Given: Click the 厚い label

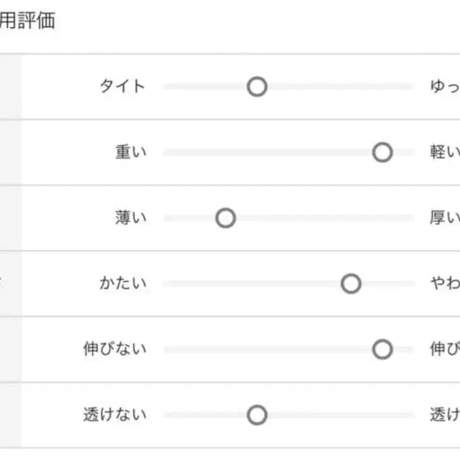Looking at the screenshot, I should [444, 218].
